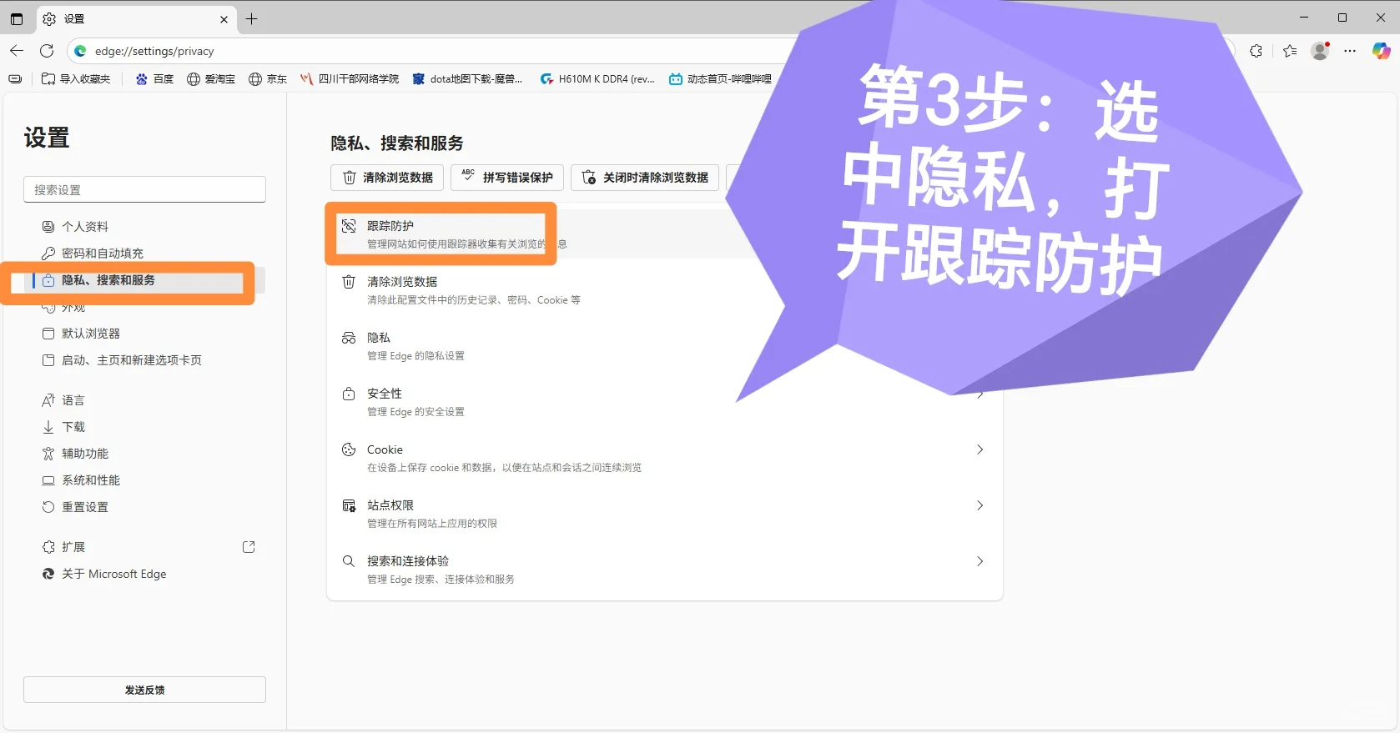
Task: Select 系统和性能 in sidebar
Action: [144, 480]
